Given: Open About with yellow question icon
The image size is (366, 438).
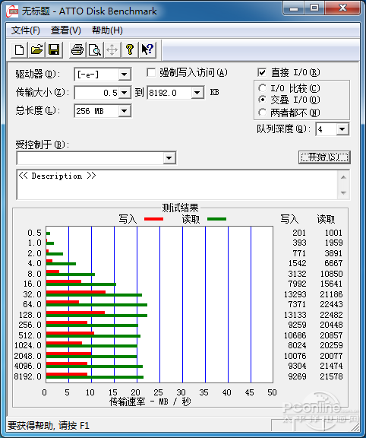Looking at the screenshot, I should pos(129,50).
